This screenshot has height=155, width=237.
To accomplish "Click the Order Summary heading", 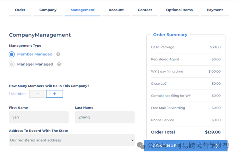I will [x=170, y=35].
